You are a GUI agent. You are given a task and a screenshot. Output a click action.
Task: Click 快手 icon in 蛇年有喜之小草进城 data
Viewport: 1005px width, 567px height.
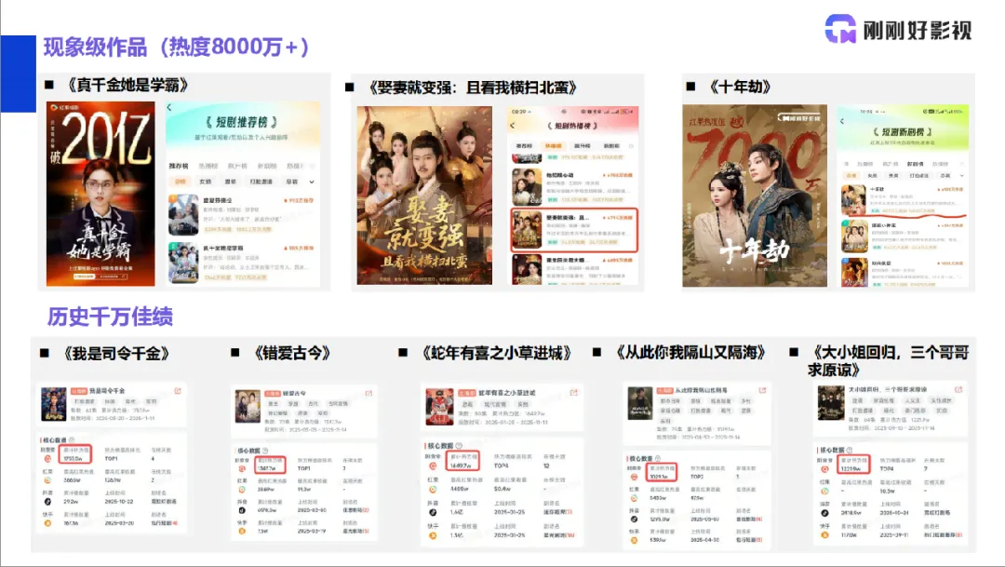(x=433, y=535)
